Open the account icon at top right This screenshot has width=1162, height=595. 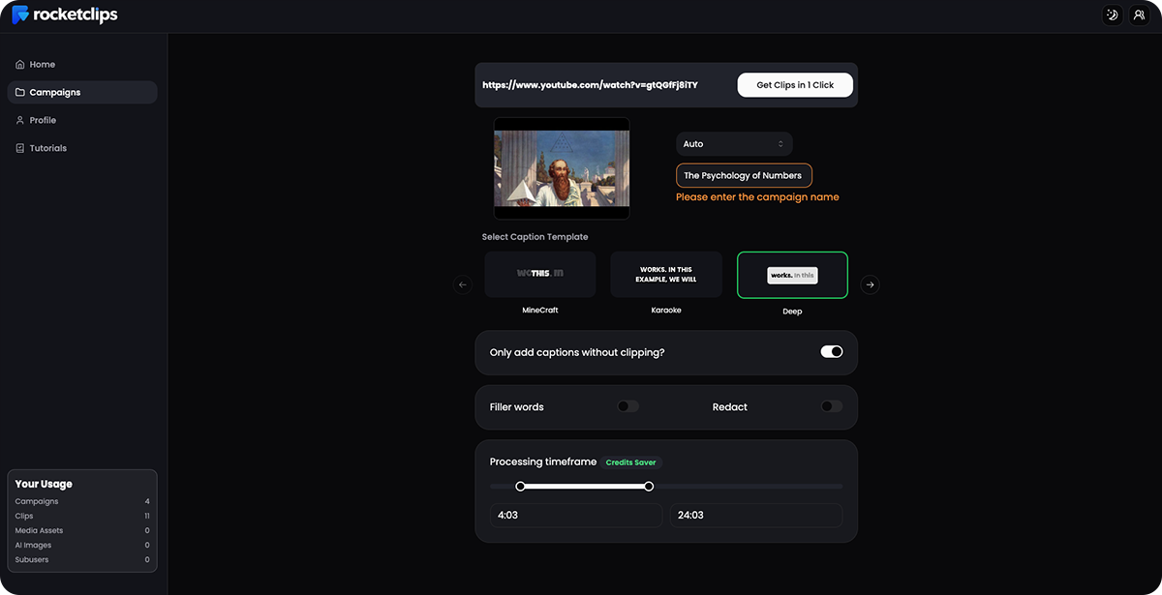(x=1139, y=15)
